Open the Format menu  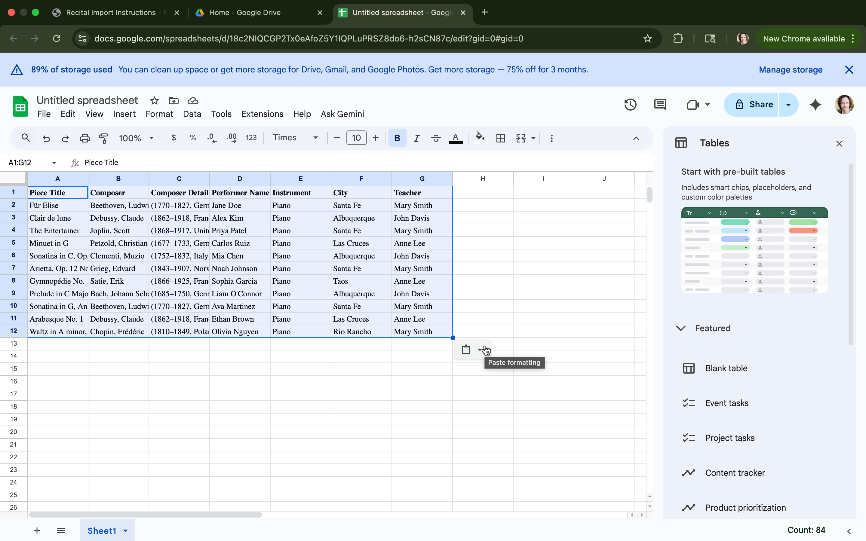click(x=159, y=114)
